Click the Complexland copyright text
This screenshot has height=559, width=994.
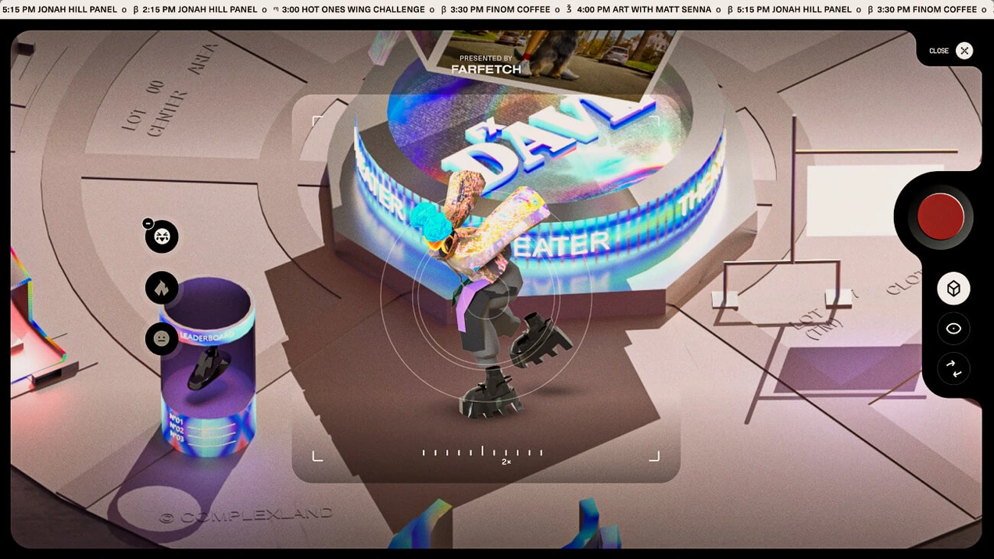[x=246, y=515]
